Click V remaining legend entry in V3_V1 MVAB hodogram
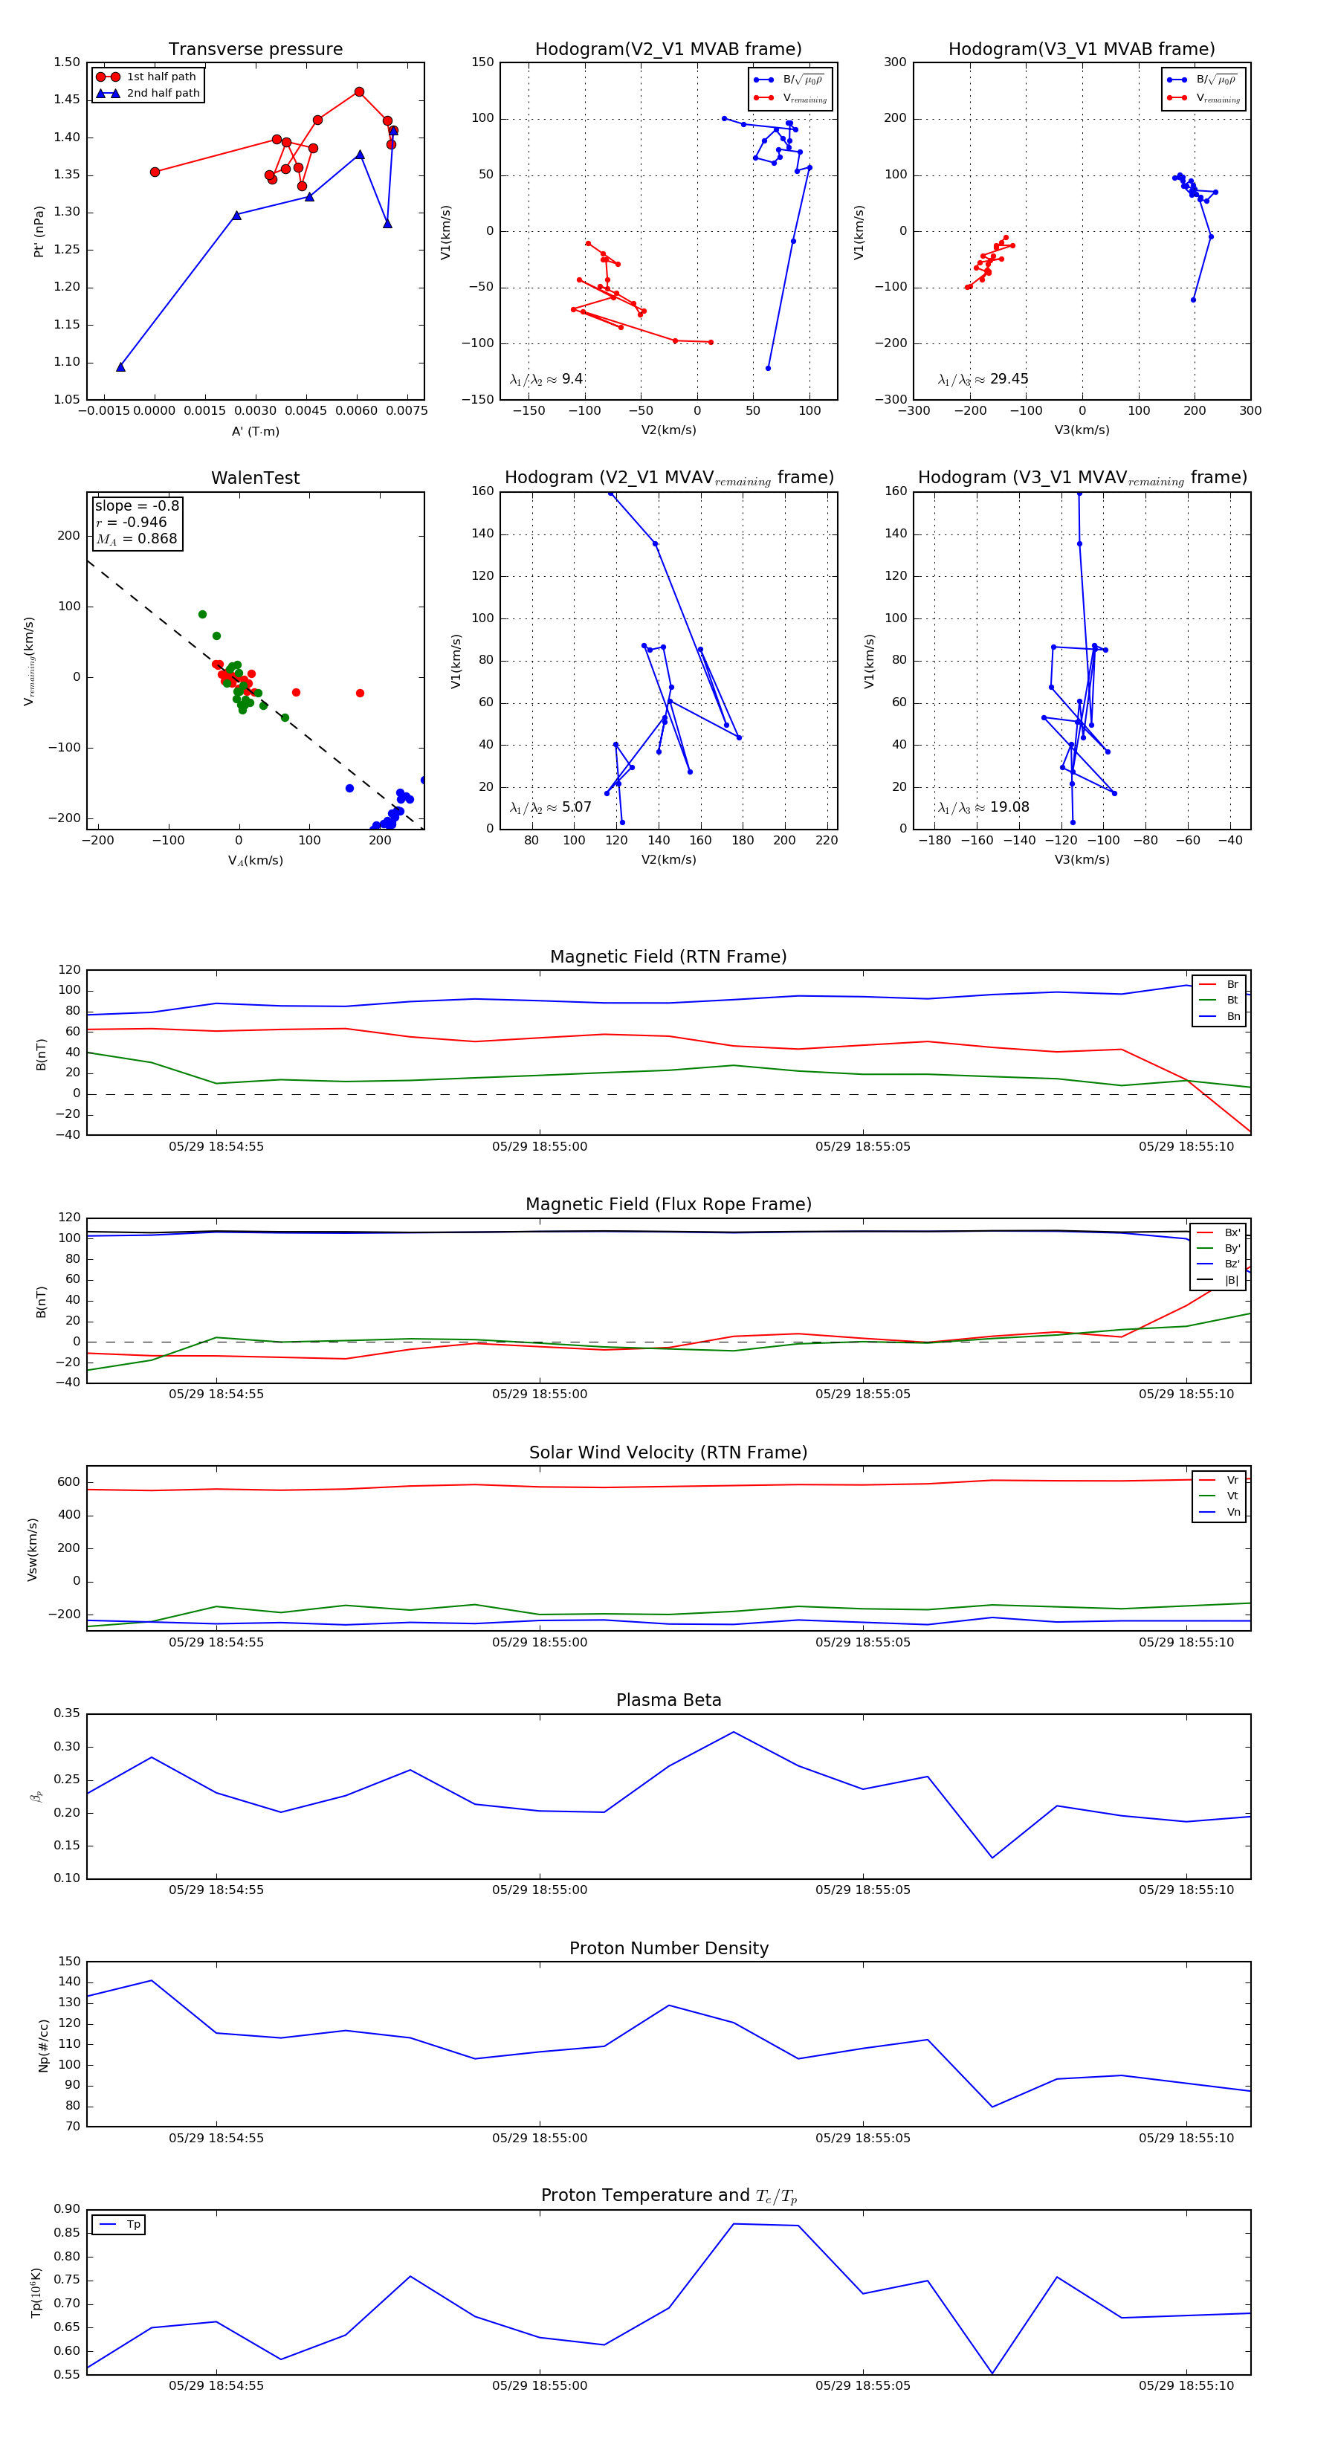 point(1203,98)
